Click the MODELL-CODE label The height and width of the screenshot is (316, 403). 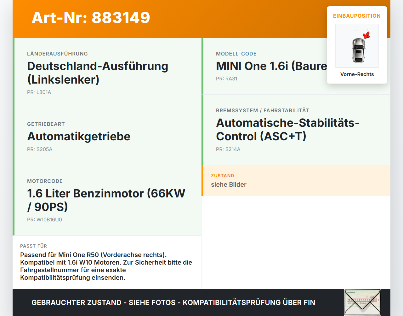tap(236, 54)
